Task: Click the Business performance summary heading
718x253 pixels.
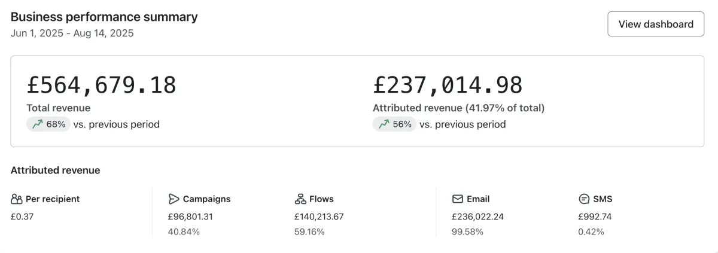Action: 104,17
